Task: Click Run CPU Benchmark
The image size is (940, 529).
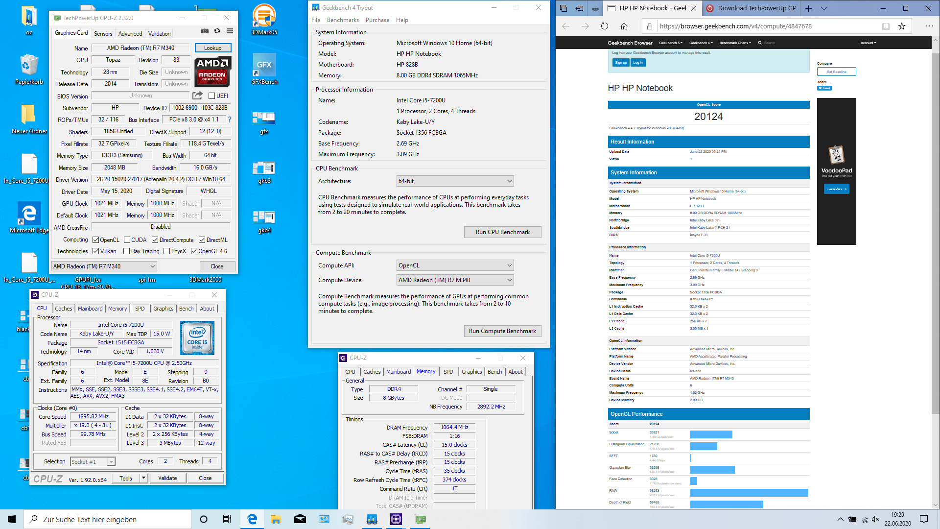Action: (502, 232)
